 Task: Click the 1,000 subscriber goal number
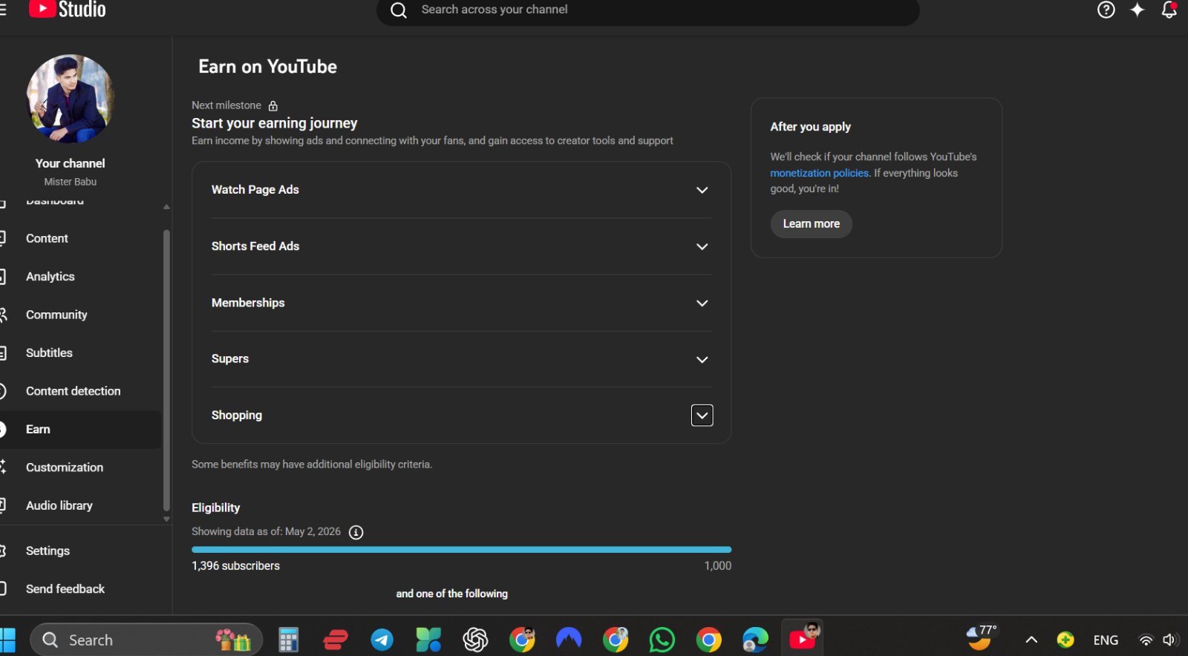click(x=717, y=565)
